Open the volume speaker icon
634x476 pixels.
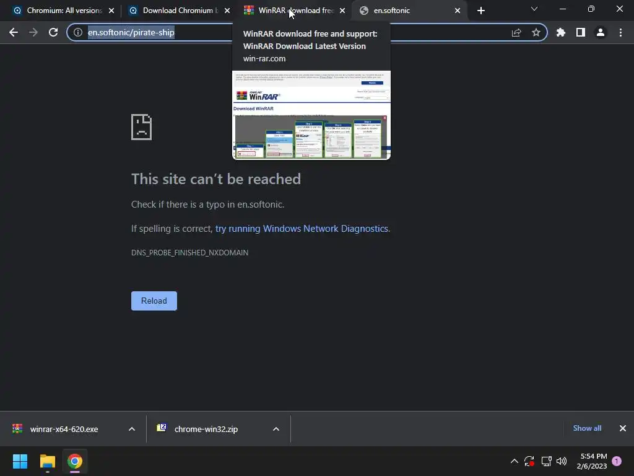562,461
